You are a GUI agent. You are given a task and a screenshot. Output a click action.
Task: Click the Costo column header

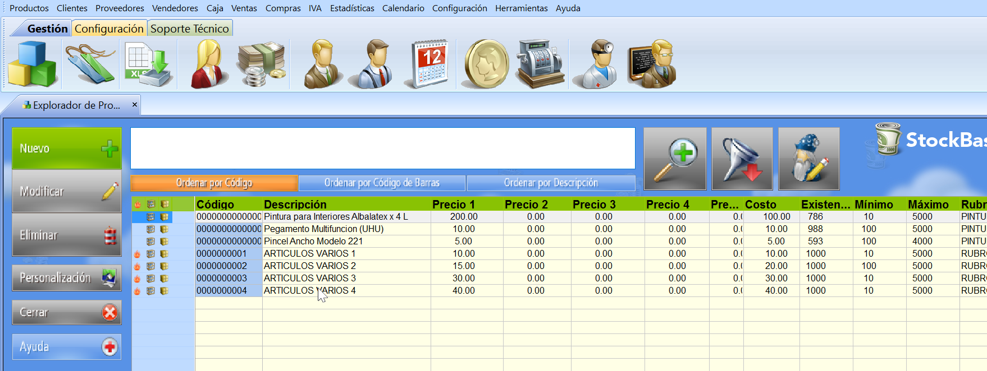(771, 205)
